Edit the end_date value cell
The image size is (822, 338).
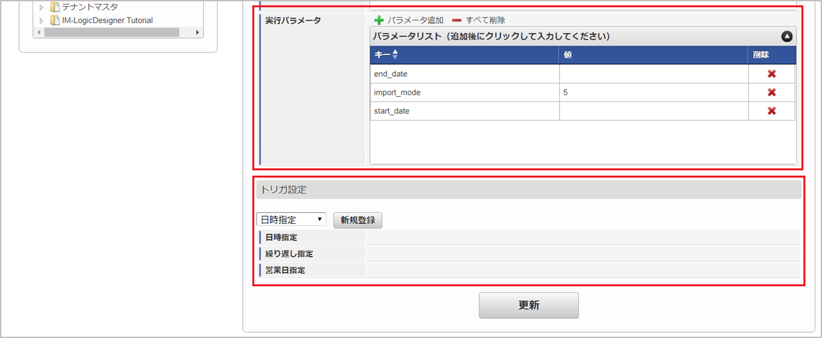coord(654,74)
